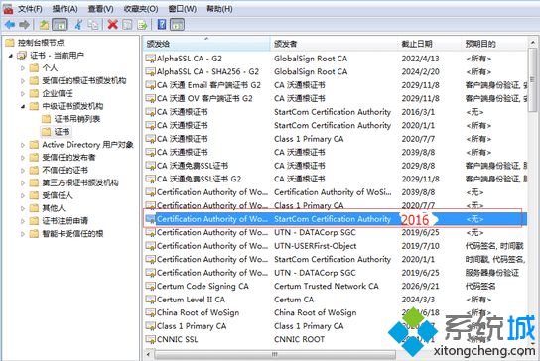Open the 文件(F) menu
This screenshot has height=361, width=540.
(x=31, y=9)
